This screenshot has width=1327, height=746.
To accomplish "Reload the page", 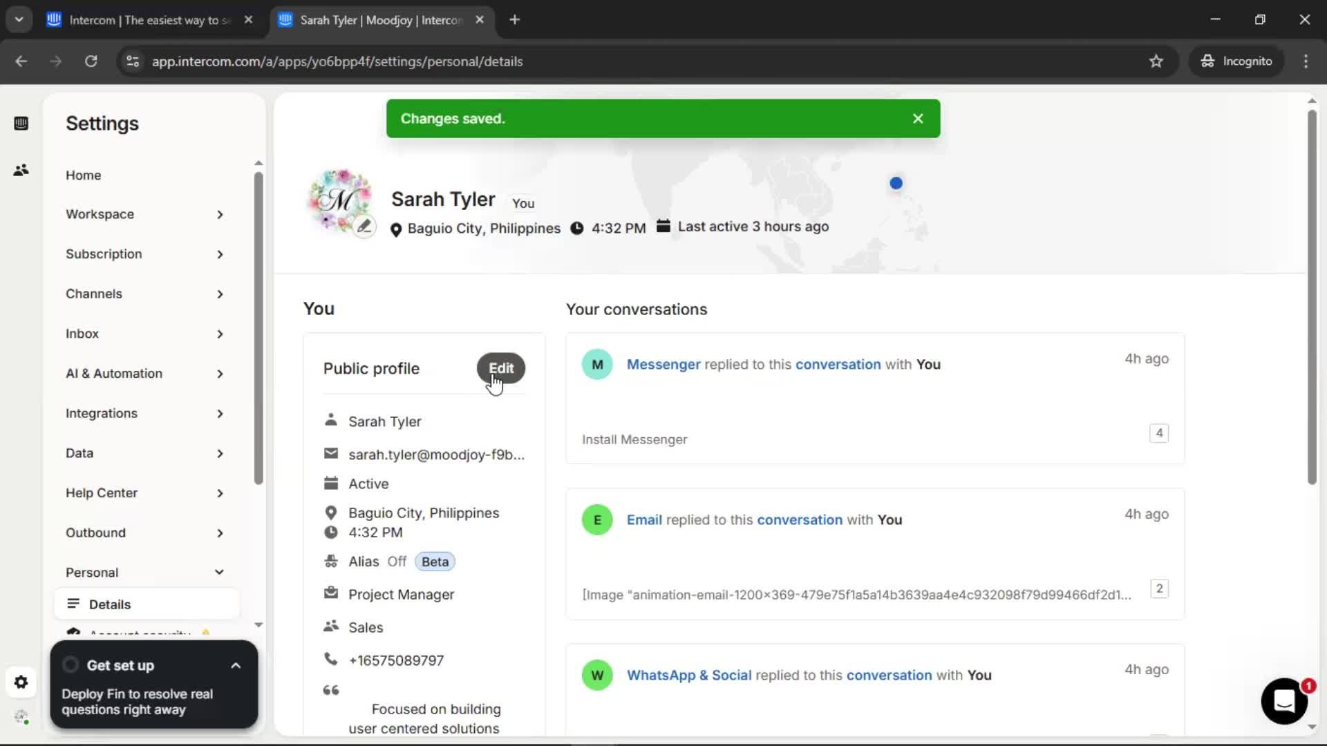I will click(91, 61).
